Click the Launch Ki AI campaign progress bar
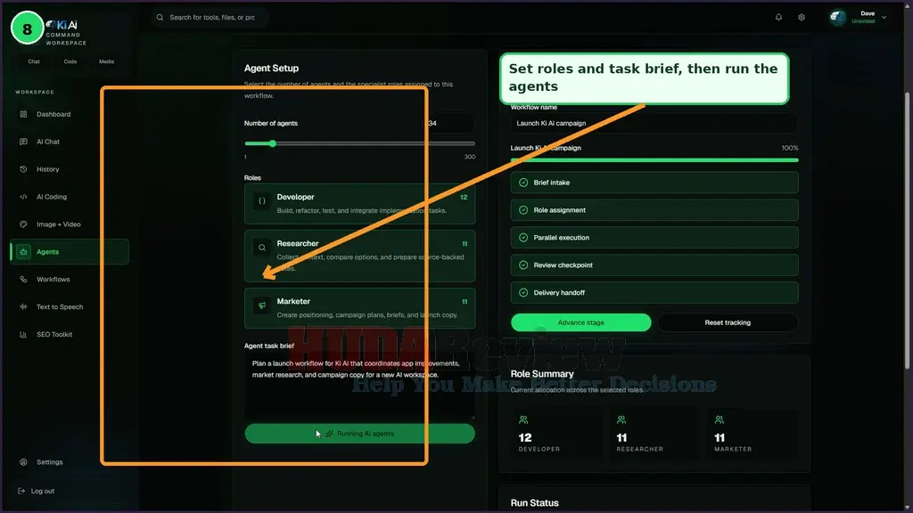Viewport: 913px width, 513px height. pyautogui.click(x=654, y=160)
